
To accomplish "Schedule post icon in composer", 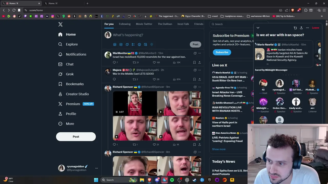I will click(146, 44).
